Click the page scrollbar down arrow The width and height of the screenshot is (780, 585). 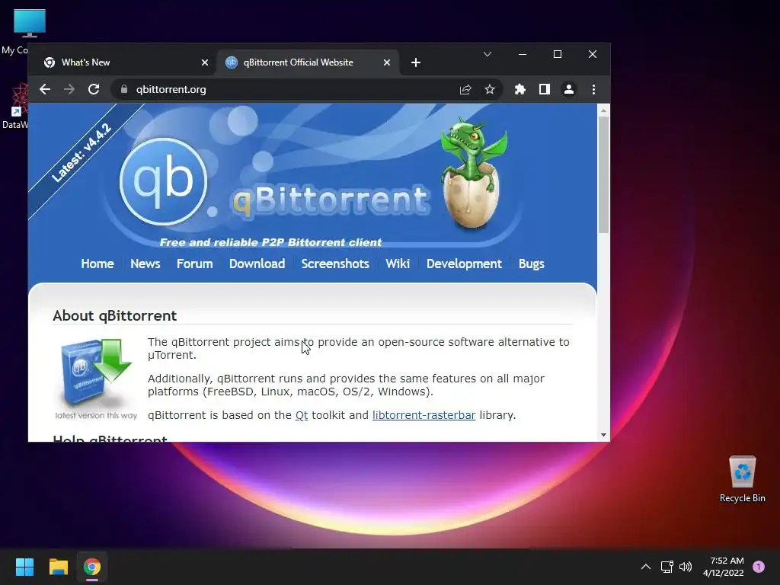[603, 435]
